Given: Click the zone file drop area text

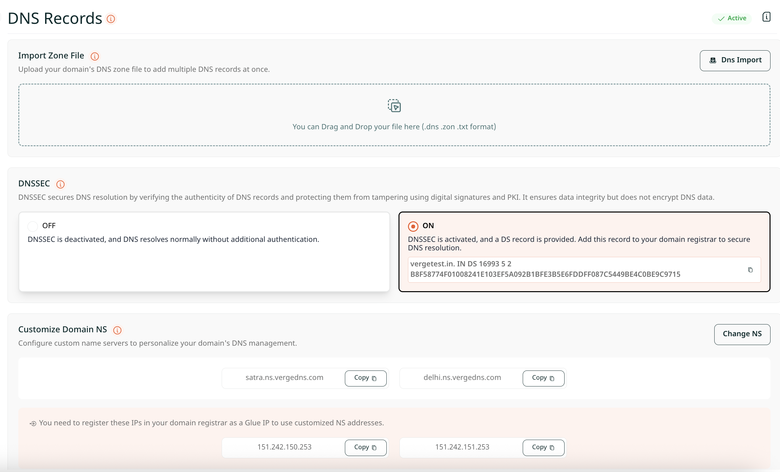Looking at the screenshot, I should click(x=394, y=127).
